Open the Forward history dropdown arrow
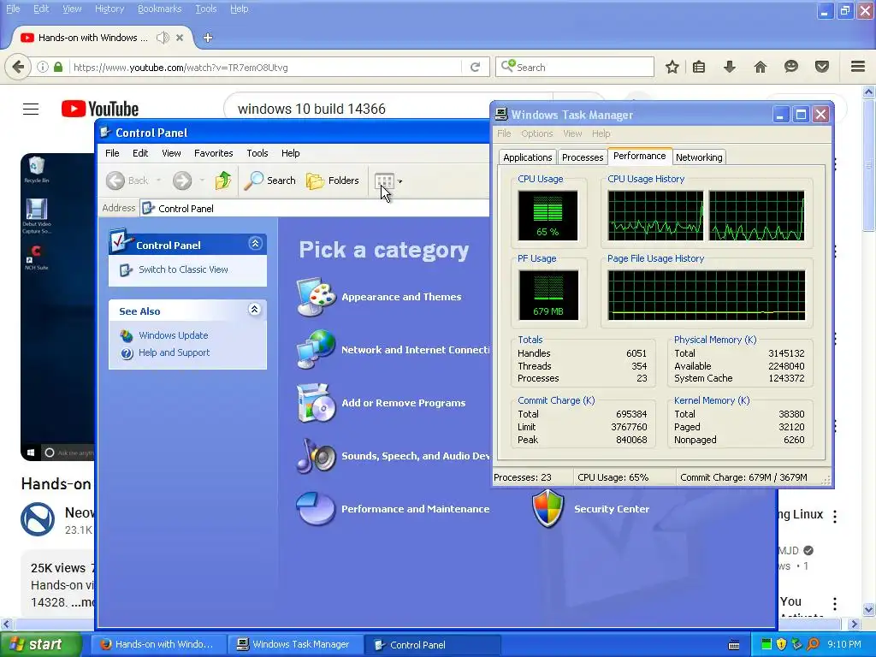Image resolution: width=876 pixels, height=657 pixels. click(x=202, y=181)
